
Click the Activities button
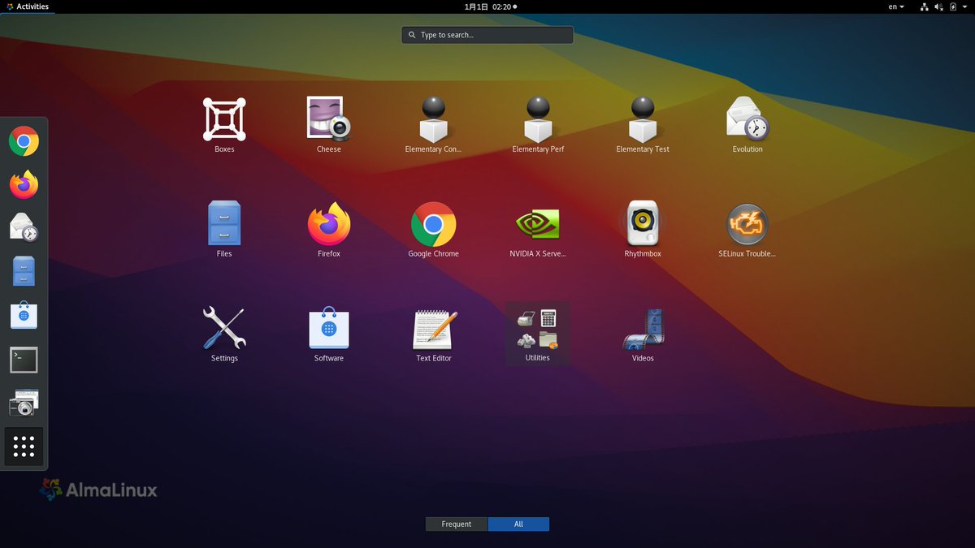point(27,6)
